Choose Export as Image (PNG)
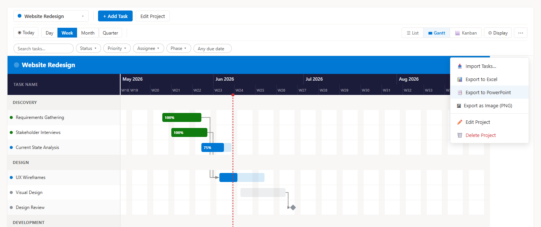Screen dimensions: 541x227 pos(490,106)
